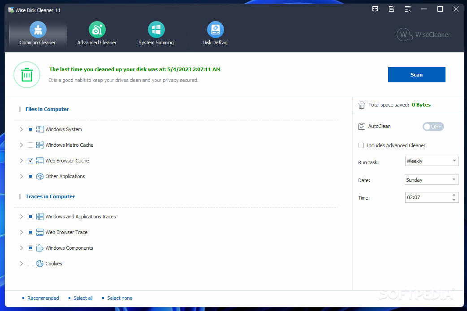Click the Select all link
Viewport: 467px width, 311px height.
coord(83,298)
